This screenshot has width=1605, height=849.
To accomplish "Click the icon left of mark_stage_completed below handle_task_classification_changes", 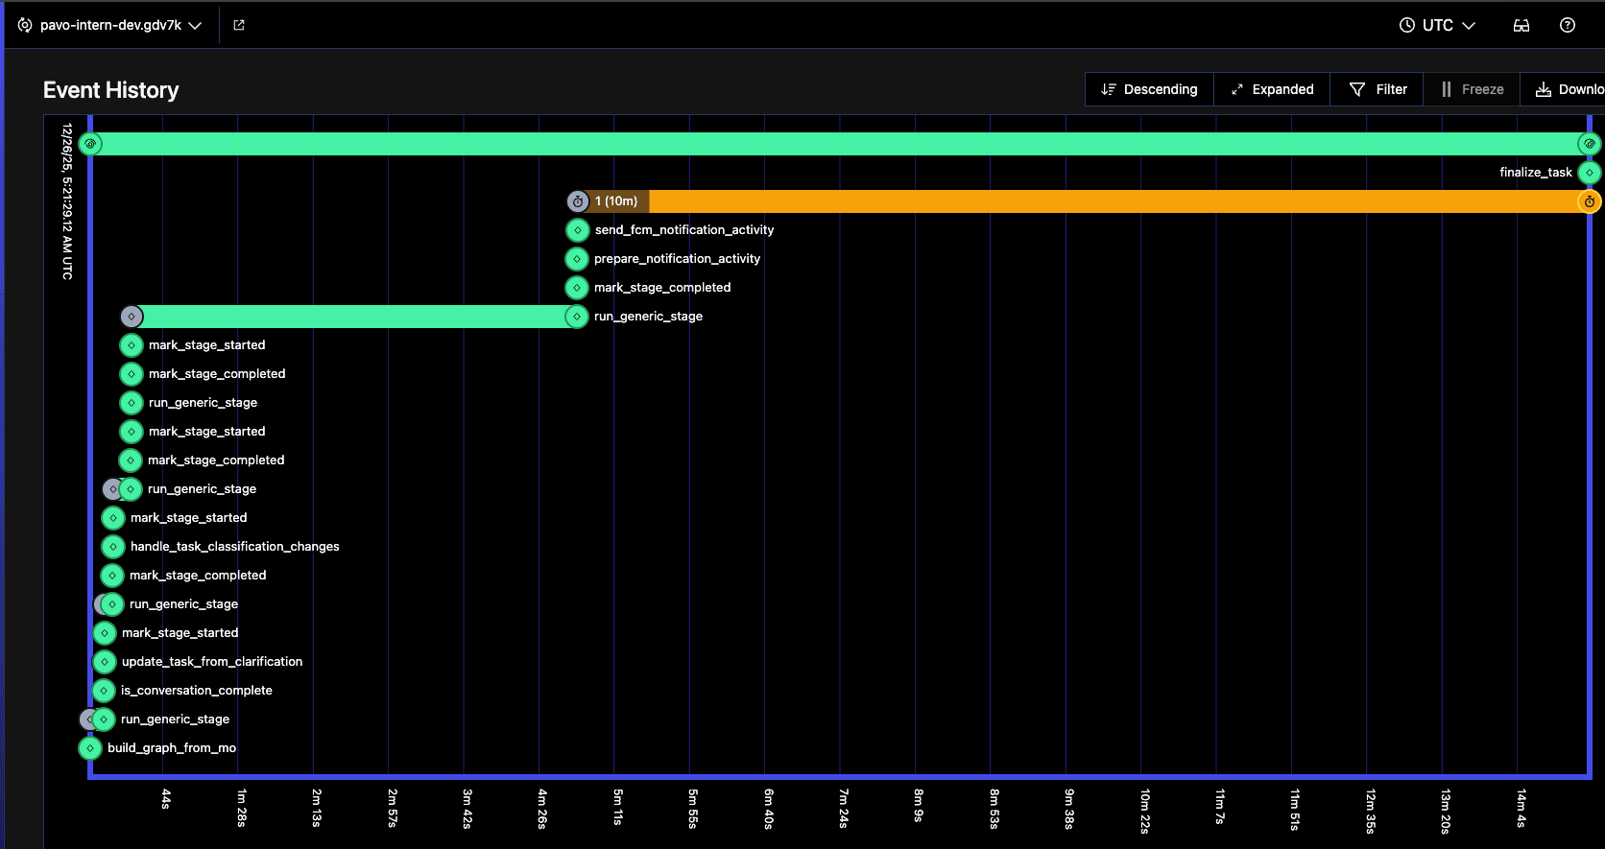I will [x=113, y=576].
